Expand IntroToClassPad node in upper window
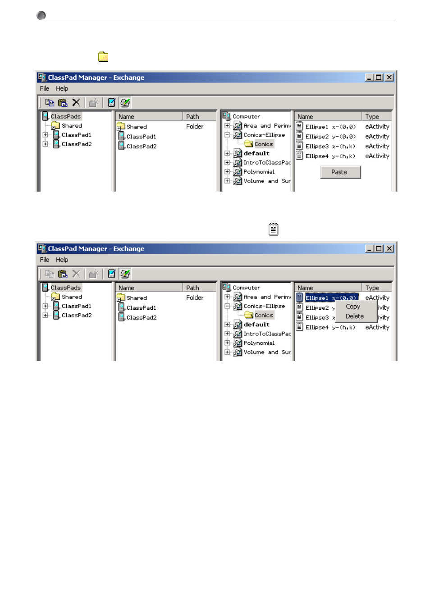 click(227, 163)
